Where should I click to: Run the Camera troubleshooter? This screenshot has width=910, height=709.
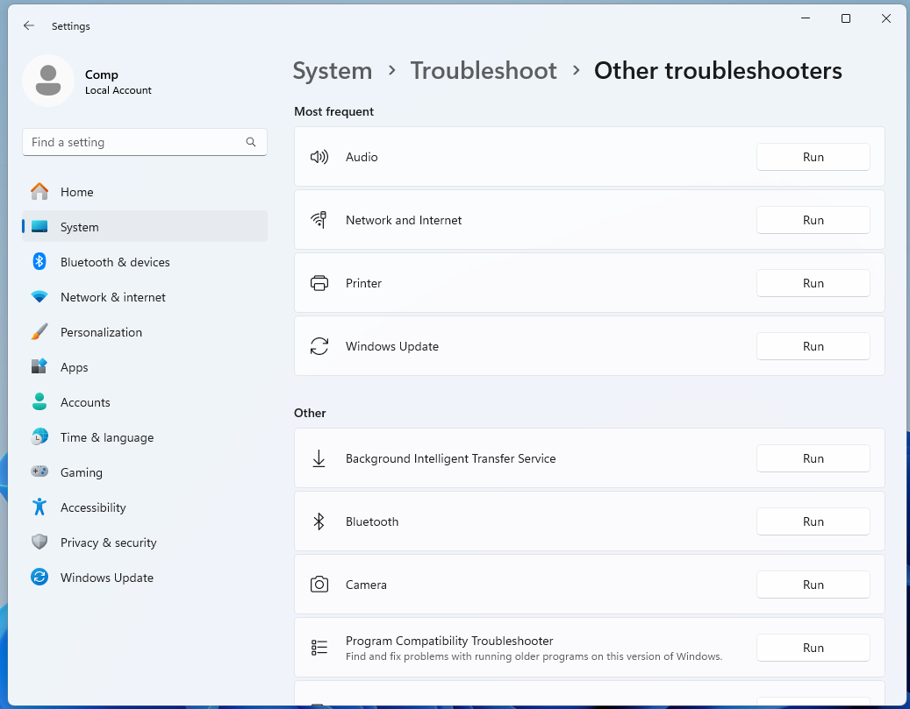click(813, 585)
